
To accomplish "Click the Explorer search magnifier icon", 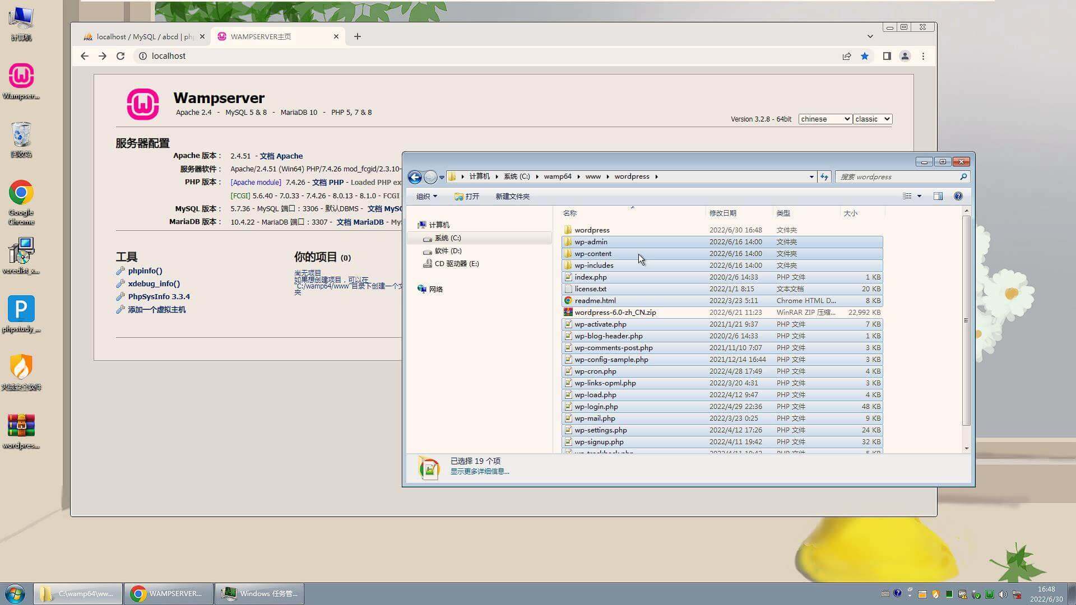I will tap(963, 176).
